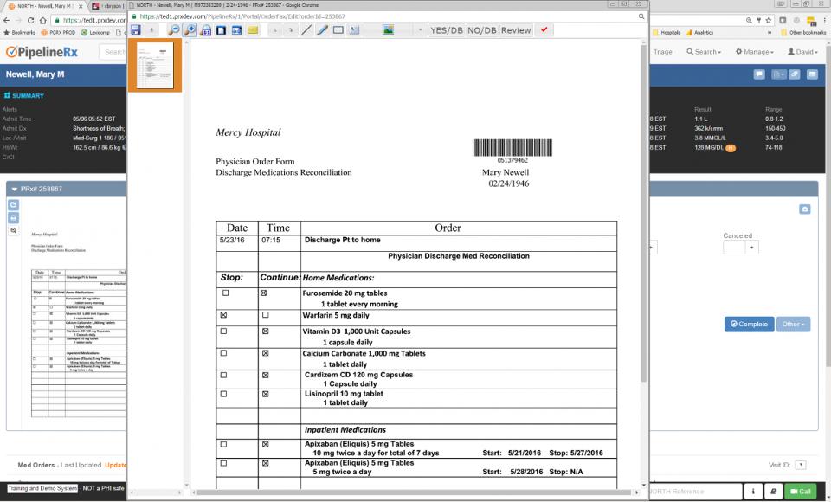This screenshot has height=502, width=831.
Task: Click the red checkmark icon in toolbar
Action: pos(543,30)
